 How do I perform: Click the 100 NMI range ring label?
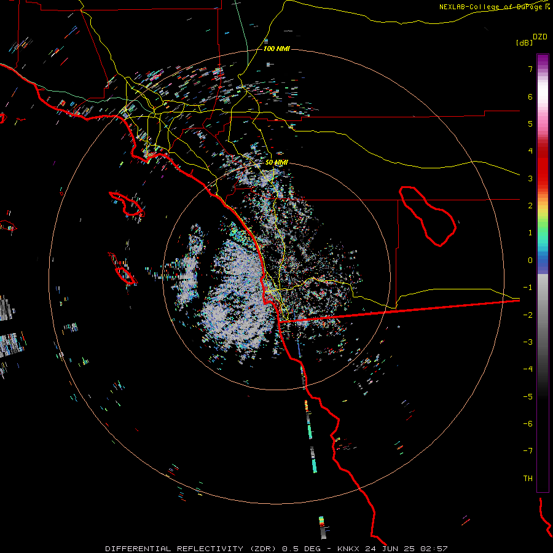tap(276, 49)
